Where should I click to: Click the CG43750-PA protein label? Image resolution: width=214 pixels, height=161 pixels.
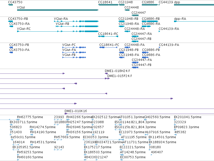pyautogui.click(x=19, y=50)
